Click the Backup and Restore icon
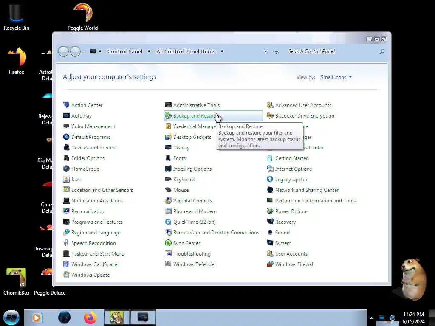This screenshot has height=326, width=435. pyautogui.click(x=168, y=115)
